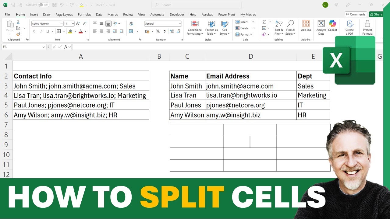Screen dimensions: 390x219
Task: Open the Comments button
Action: 356,14
